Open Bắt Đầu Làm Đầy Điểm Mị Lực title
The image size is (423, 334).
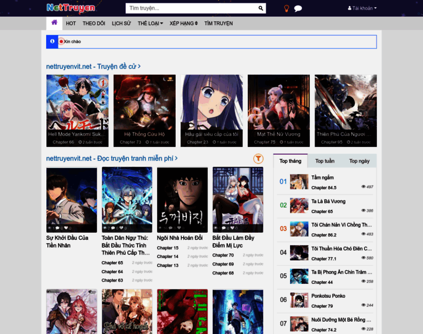233,242
